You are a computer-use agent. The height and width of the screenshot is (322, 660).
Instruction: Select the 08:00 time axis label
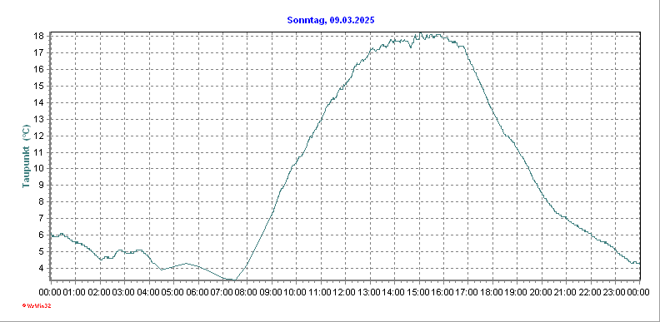(246, 292)
